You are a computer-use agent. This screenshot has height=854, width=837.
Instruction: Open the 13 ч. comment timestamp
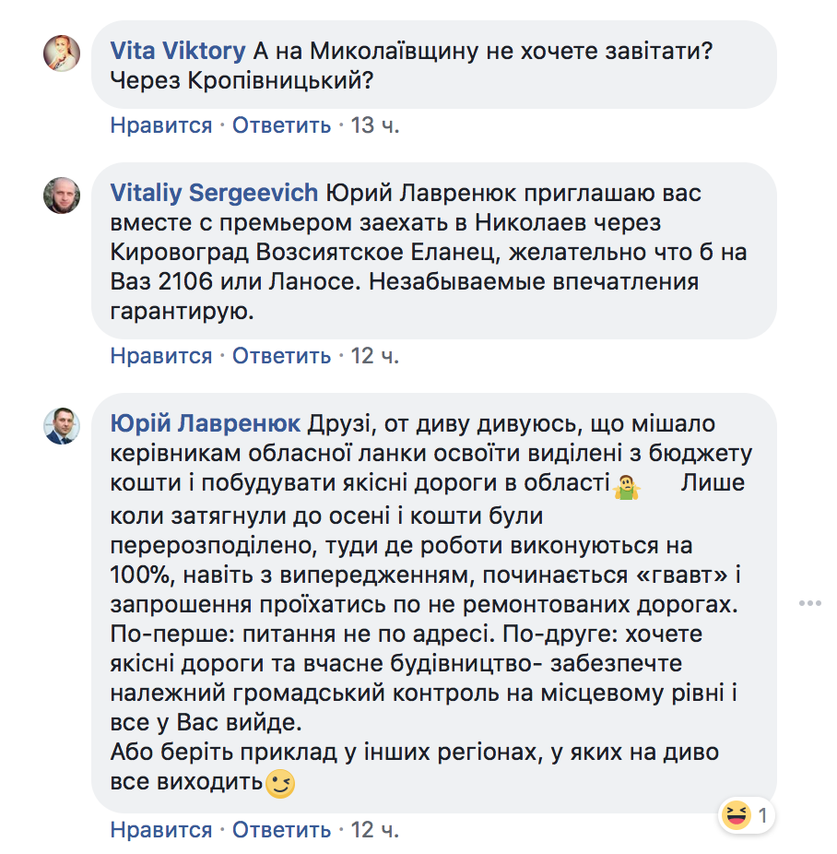[375, 125]
